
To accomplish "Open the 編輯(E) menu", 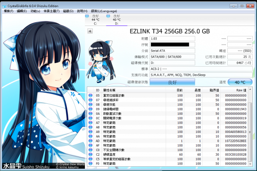I will pyautogui.click(x=22, y=11).
